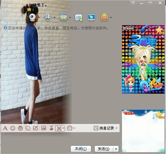Click the send file folder icon
The width and height of the screenshot is (166, 154).
[x=63, y=17]
